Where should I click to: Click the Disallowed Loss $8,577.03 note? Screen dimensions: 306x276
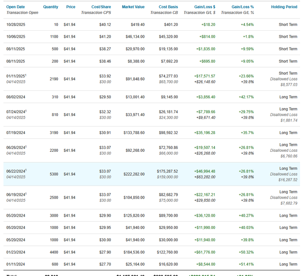point(284,82)
